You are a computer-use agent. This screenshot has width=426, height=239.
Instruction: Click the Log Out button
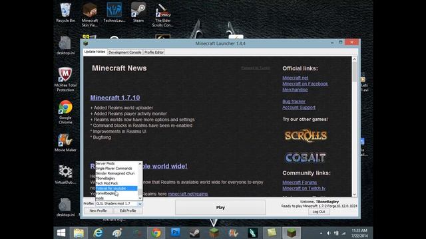point(319,212)
